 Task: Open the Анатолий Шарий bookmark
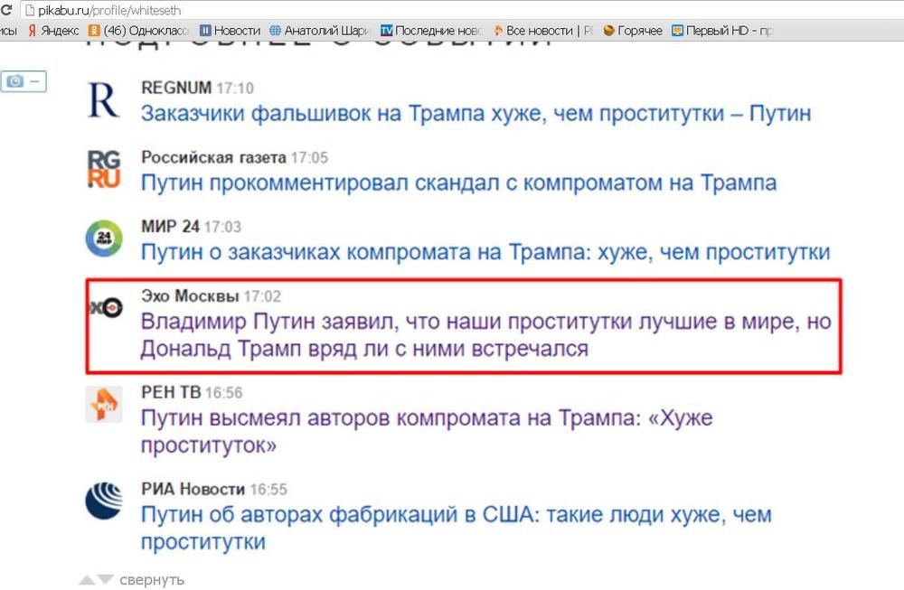click(319, 31)
